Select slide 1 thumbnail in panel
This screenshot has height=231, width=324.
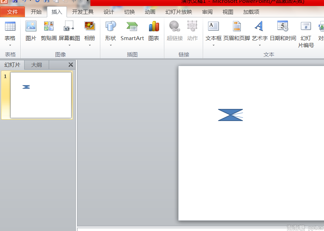tap(41, 95)
